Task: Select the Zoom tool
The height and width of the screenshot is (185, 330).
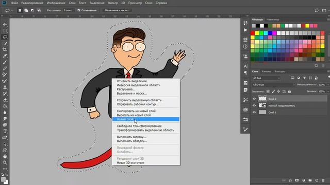Action: 5,162
